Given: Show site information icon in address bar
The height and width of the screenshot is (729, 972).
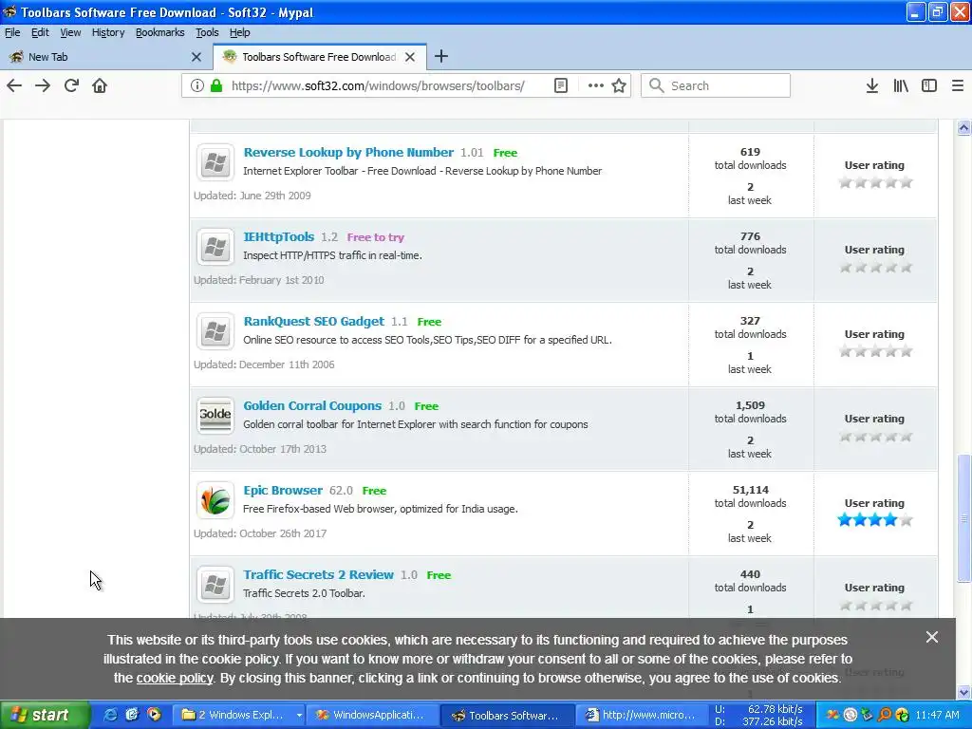Looking at the screenshot, I should pyautogui.click(x=197, y=85).
